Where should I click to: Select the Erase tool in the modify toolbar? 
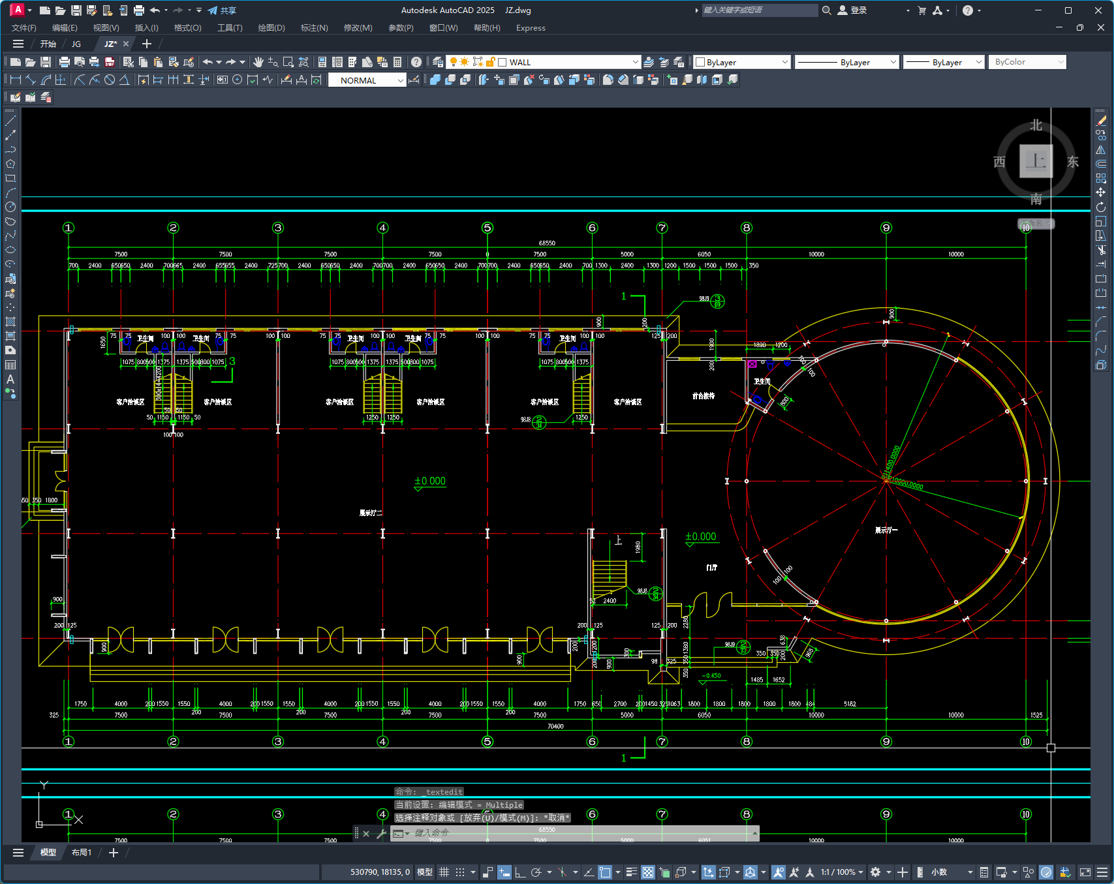coord(1101,121)
